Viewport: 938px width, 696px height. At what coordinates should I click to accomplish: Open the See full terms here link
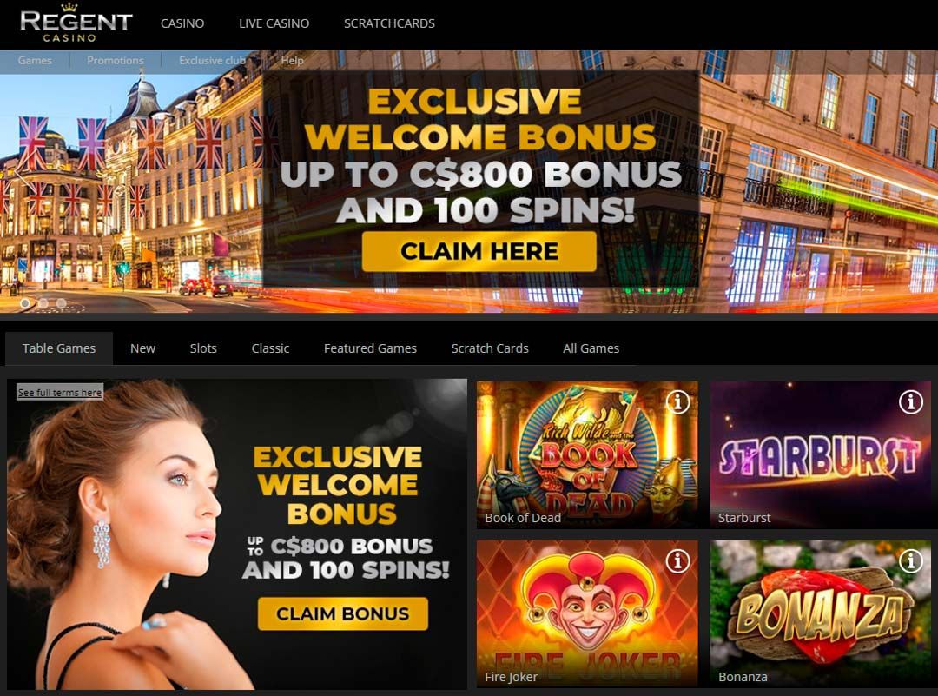[60, 392]
